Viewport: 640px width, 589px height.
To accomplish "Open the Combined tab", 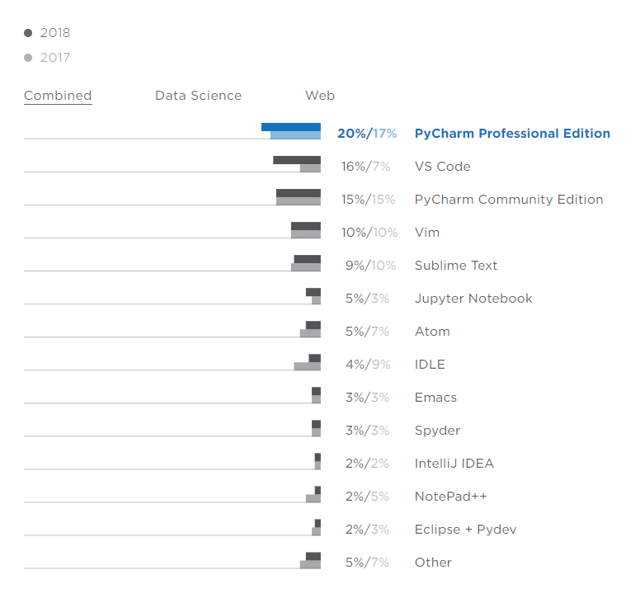I will [58, 96].
